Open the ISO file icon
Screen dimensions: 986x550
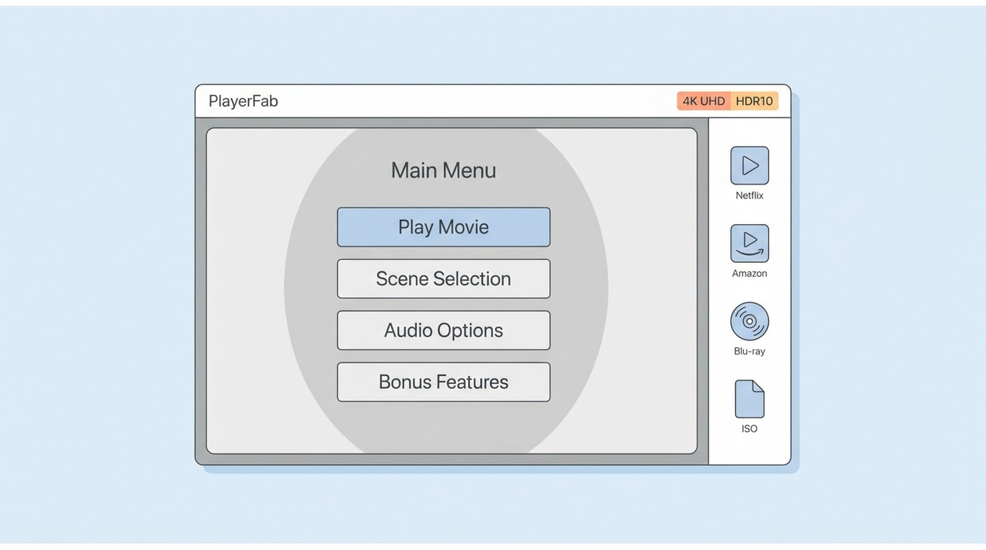(750, 399)
